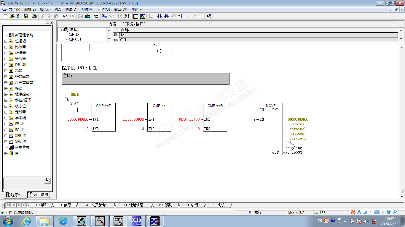Create a new block with New icon
405x227 pixels.
[5, 16]
